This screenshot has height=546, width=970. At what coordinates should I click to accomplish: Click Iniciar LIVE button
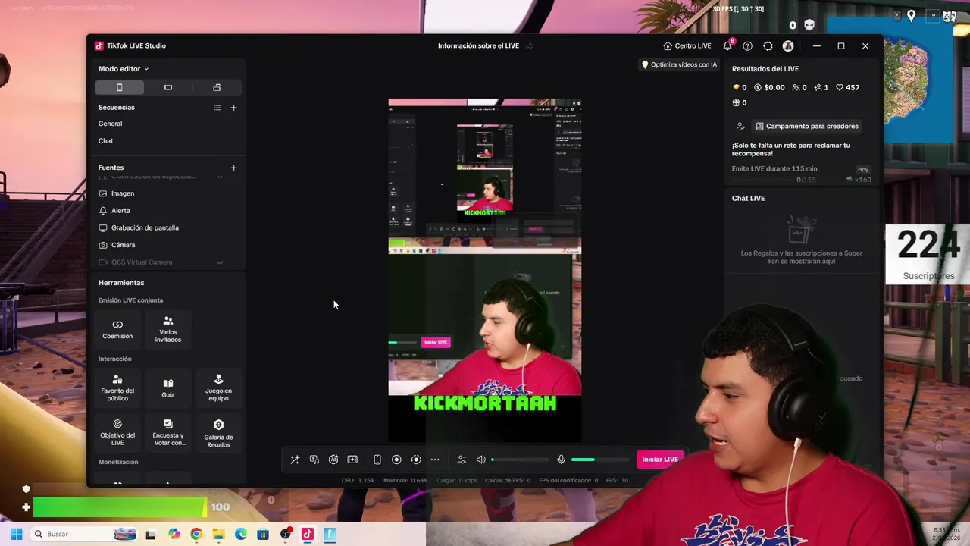660,460
